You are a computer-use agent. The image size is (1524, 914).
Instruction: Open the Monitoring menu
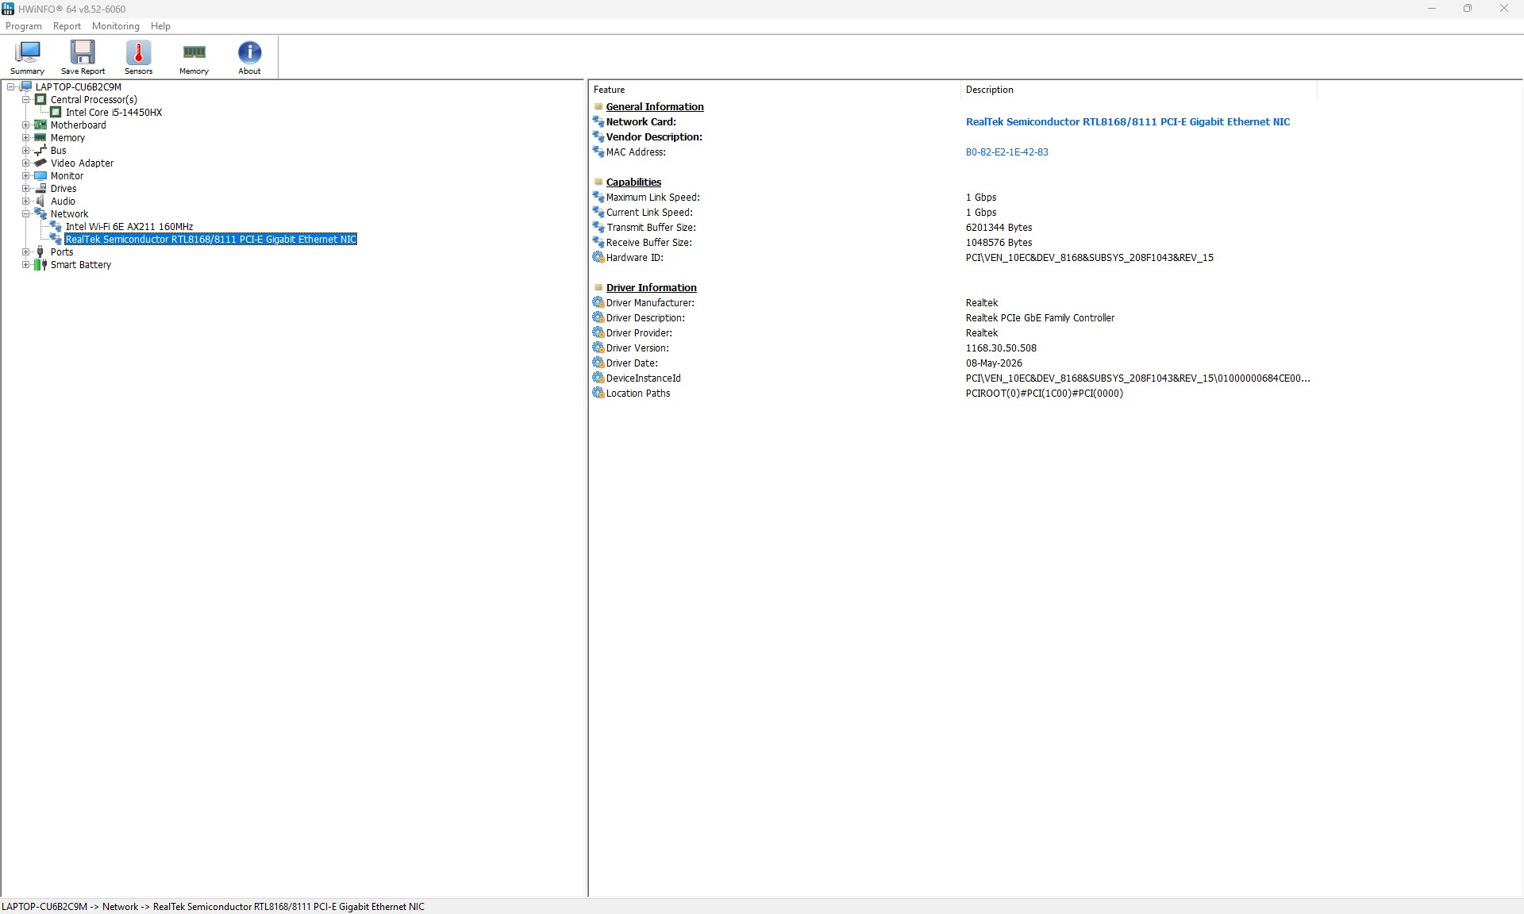coord(115,26)
